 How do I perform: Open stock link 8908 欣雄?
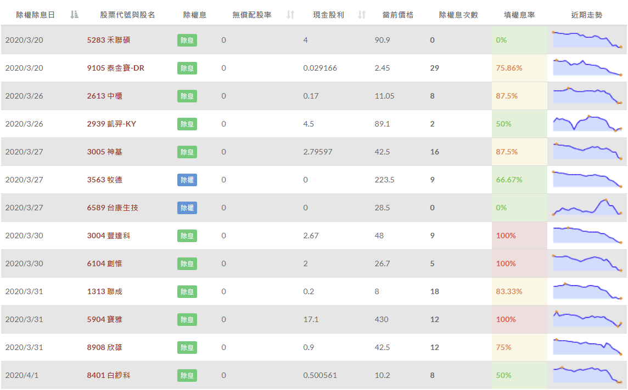tap(104, 348)
